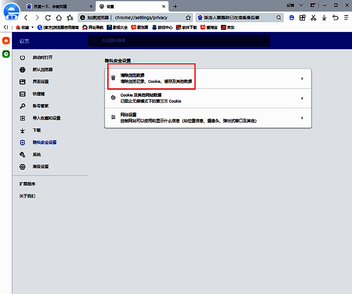Open the 收藏 bookmarks dropdown arrow
This screenshot has height=294, width=352.
pos(32,27)
